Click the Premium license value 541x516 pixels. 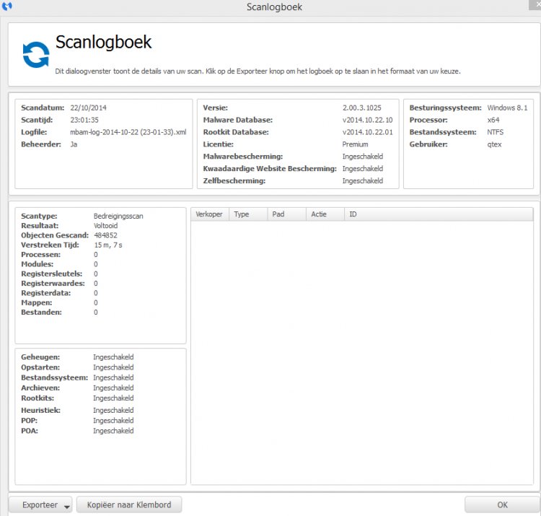(x=355, y=144)
